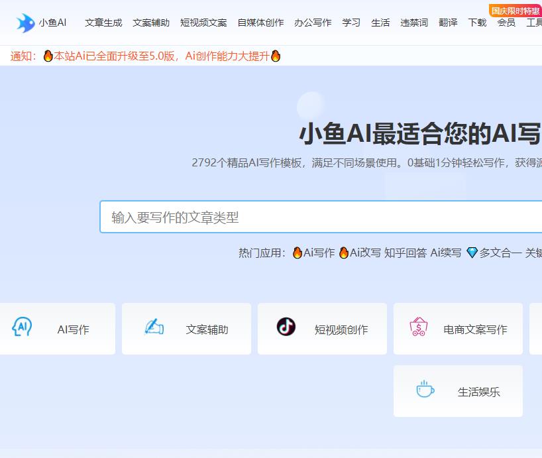Click the 小鱼AI site name text
Screen dimensions: 542x458
pyautogui.click(x=52, y=23)
